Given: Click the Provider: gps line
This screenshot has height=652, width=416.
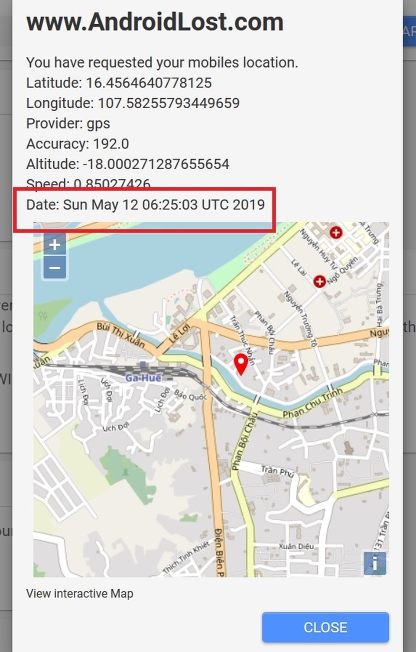Looking at the screenshot, I should click(68, 124).
